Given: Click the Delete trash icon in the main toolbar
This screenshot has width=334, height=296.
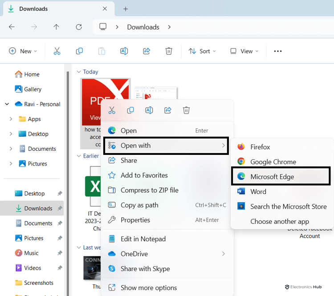Looking at the screenshot, I should pos(169,51).
